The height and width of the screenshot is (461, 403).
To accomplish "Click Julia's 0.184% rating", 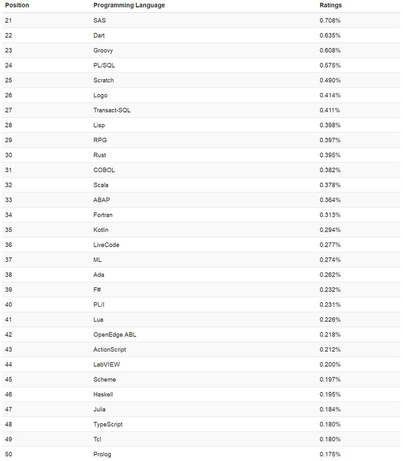I will coord(330,410).
